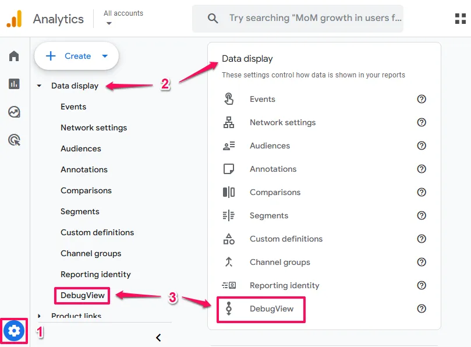Click help icon beside Network settings
Image resolution: width=471 pixels, height=347 pixels.
tap(422, 122)
